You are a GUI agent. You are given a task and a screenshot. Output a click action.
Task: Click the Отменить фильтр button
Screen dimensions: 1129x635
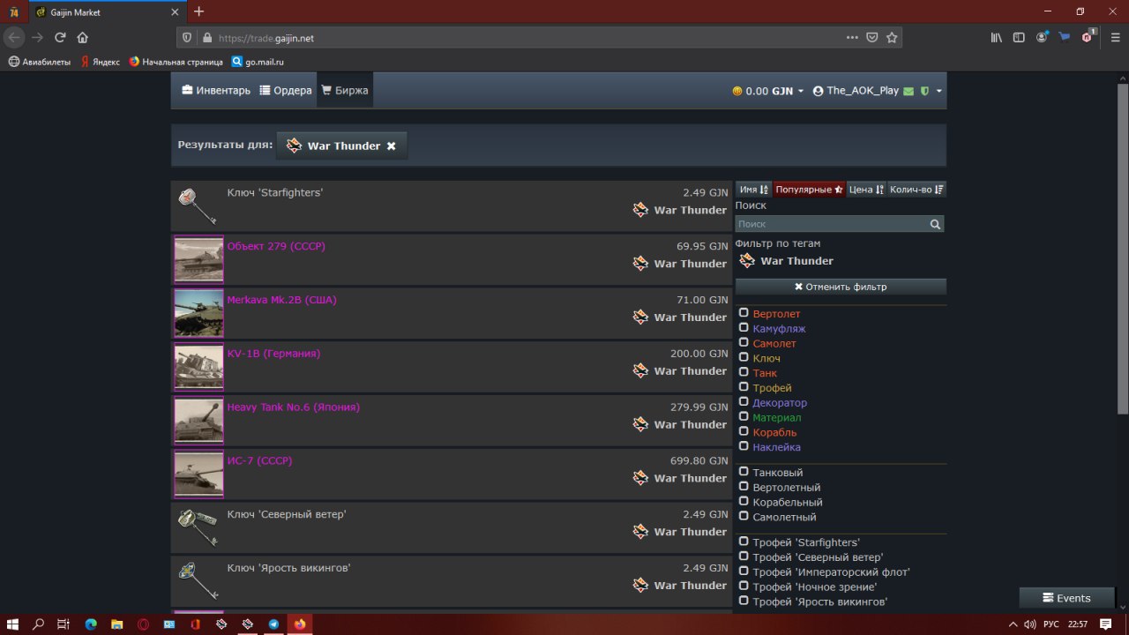point(841,287)
